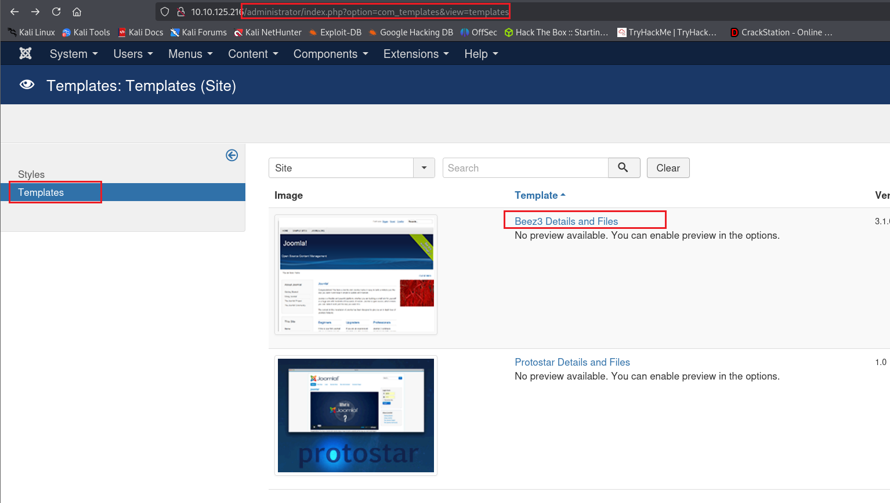
Task: Sort by the Template column header
Action: tap(540, 195)
